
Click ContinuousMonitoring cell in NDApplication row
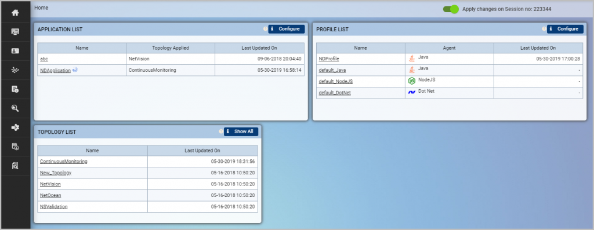coord(171,70)
